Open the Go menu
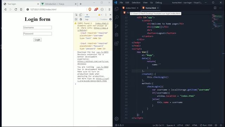This screenshot has height=127, width=225. pos(152,2)
